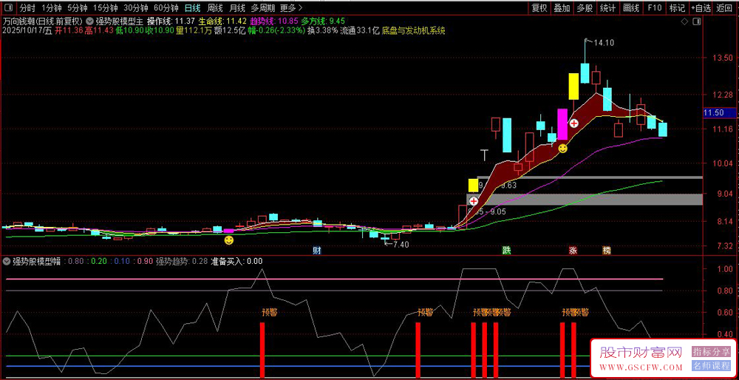This screenshot has width=739, height=380.
Task: Click the blue 财 event marker
Action: tap(317, 250)
